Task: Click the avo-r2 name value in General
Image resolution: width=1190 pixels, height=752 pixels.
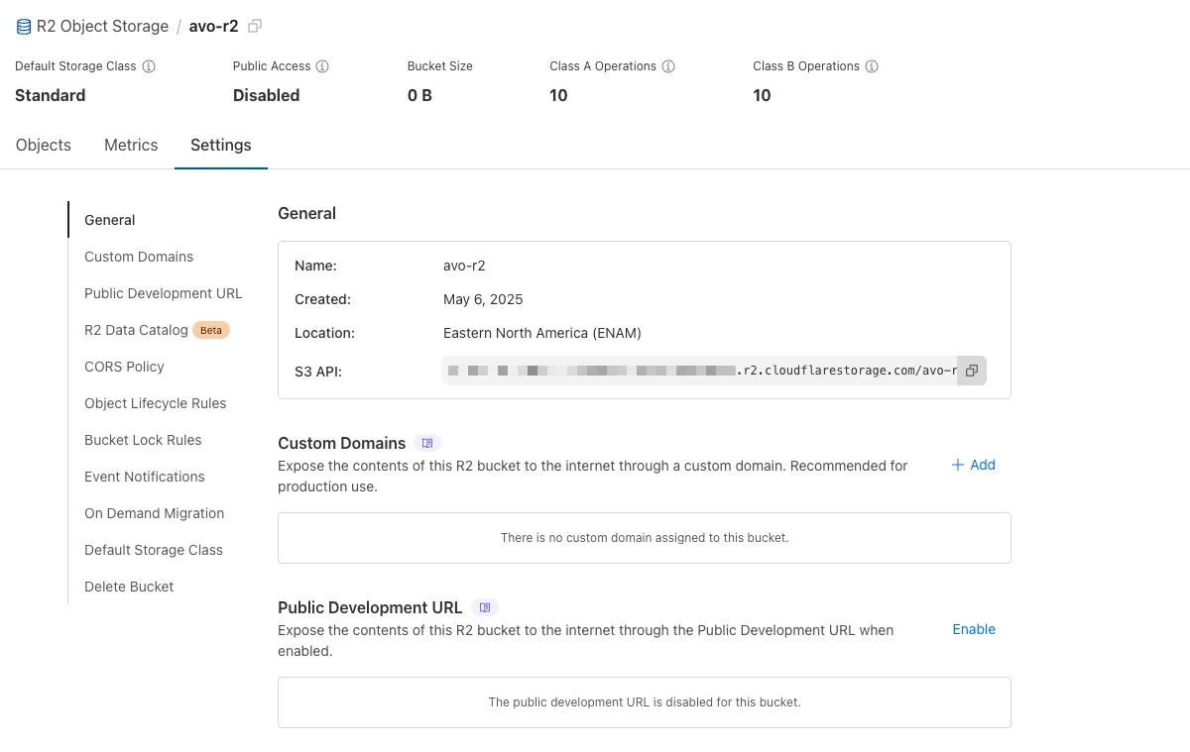Action: [464, 266]
